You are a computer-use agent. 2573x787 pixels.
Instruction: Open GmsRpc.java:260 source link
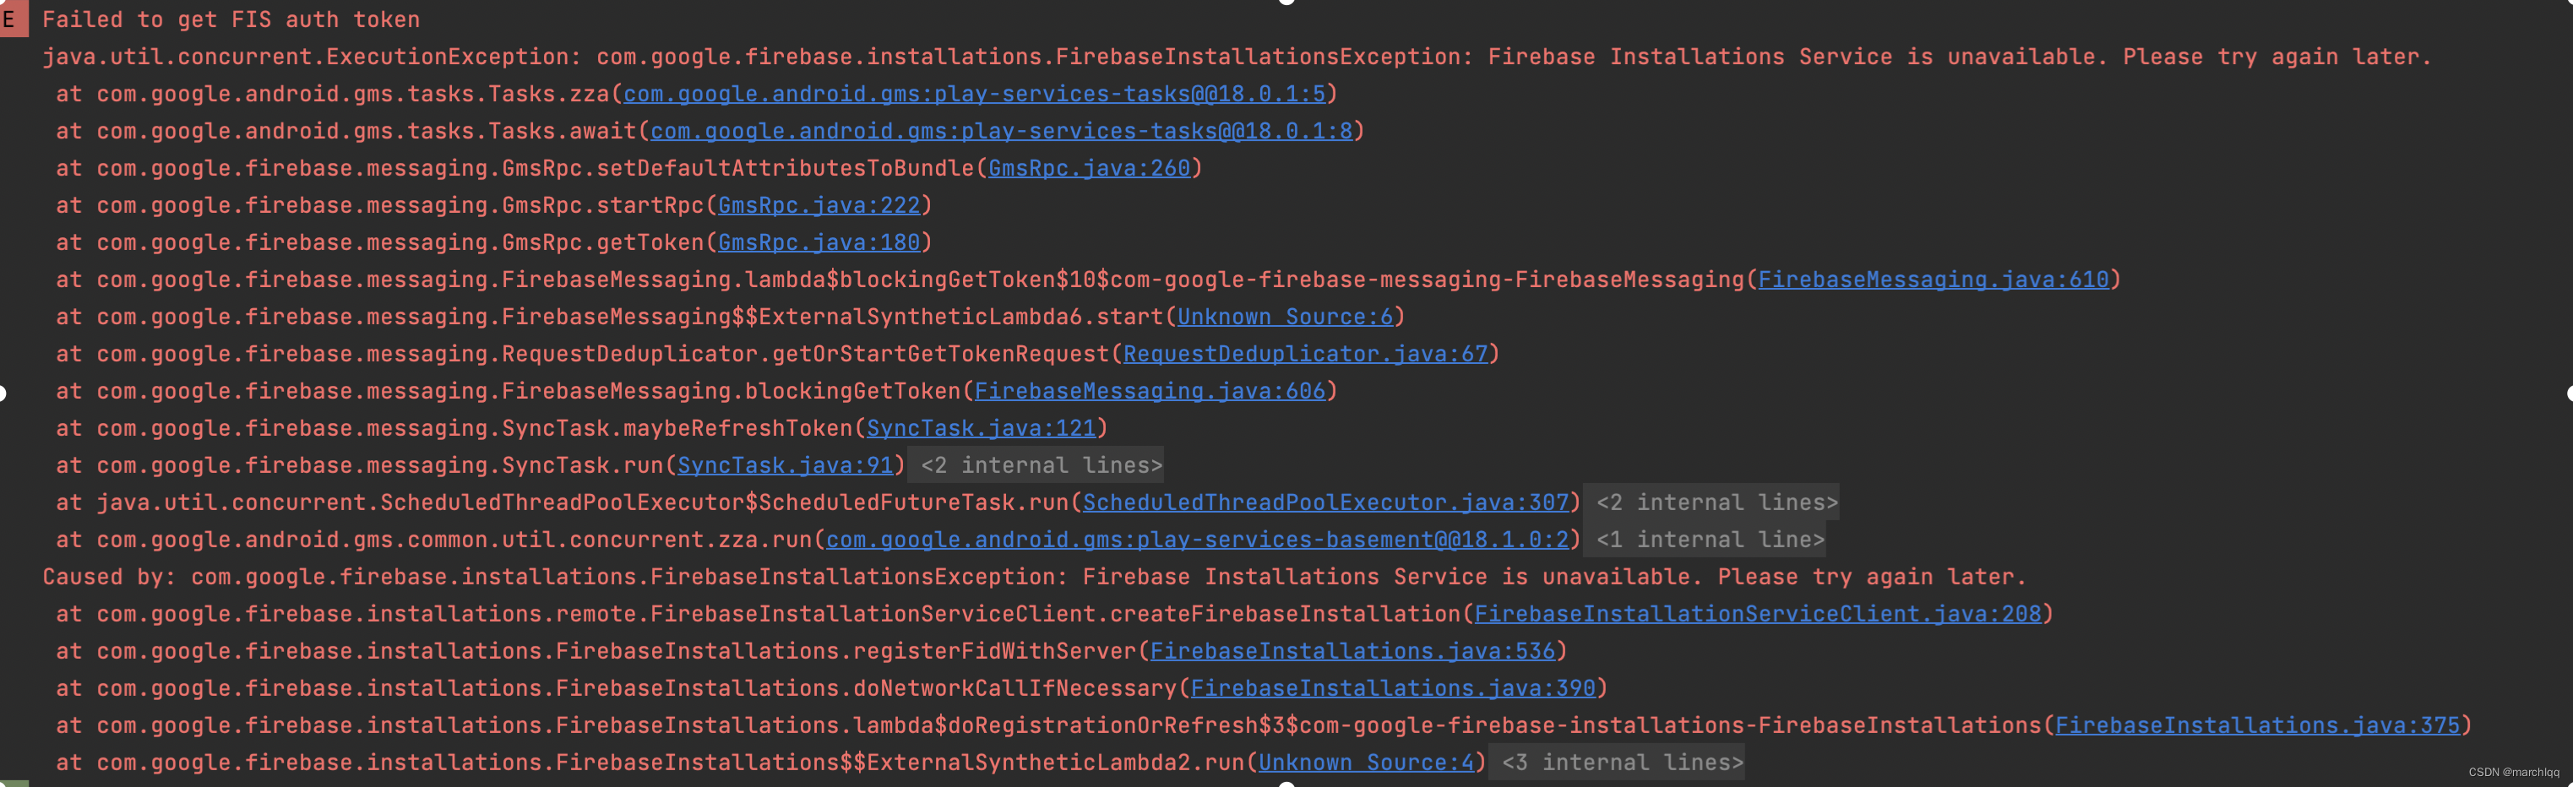point(1089,168)
